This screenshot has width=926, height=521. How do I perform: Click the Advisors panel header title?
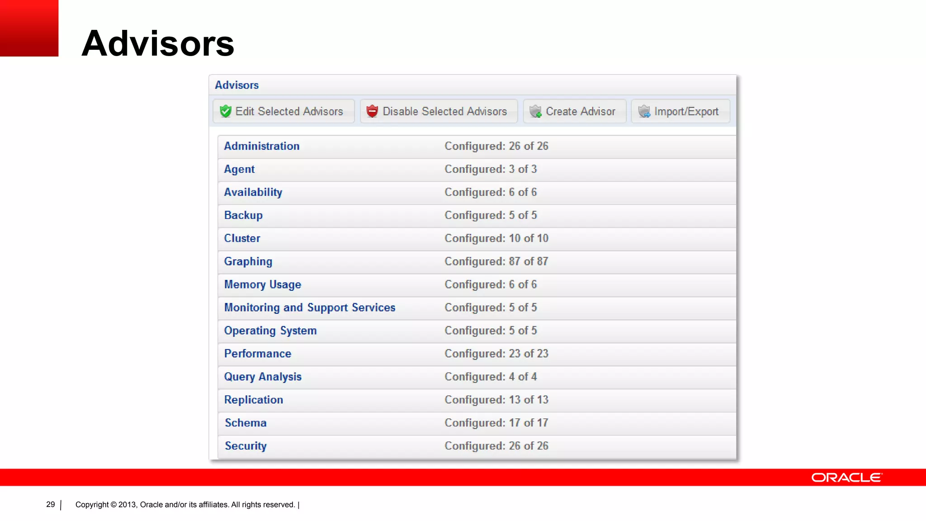point(236,85)
